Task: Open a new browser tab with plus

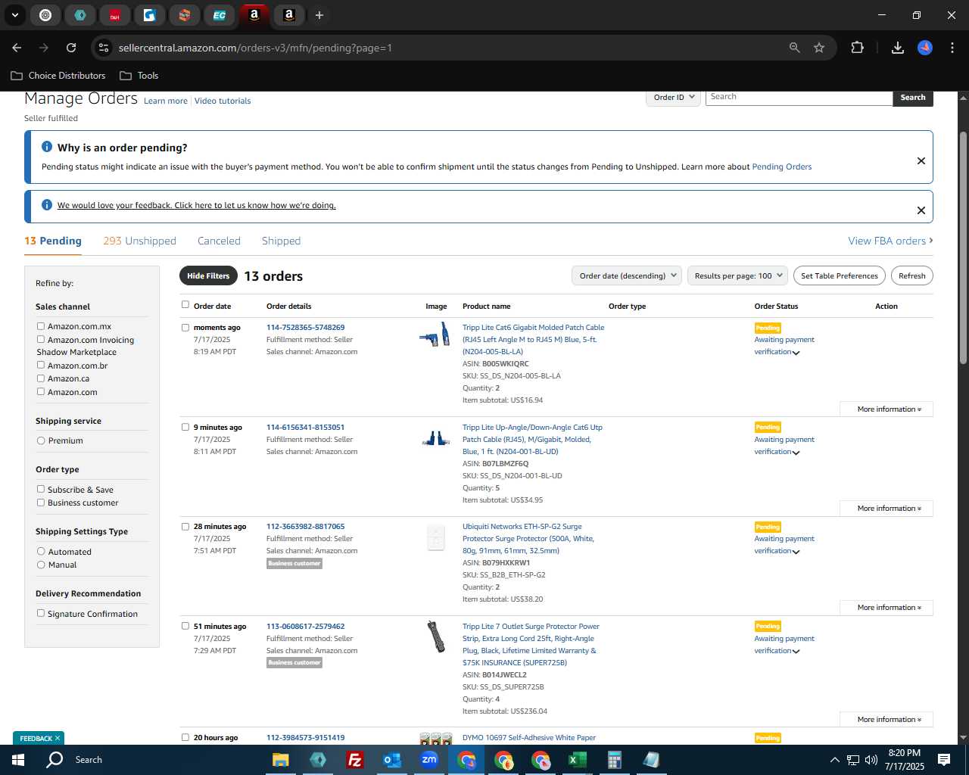Action: tap(319, 15)
